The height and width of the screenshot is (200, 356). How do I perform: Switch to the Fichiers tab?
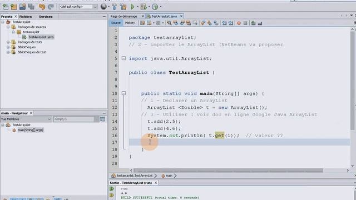[26, 17]
